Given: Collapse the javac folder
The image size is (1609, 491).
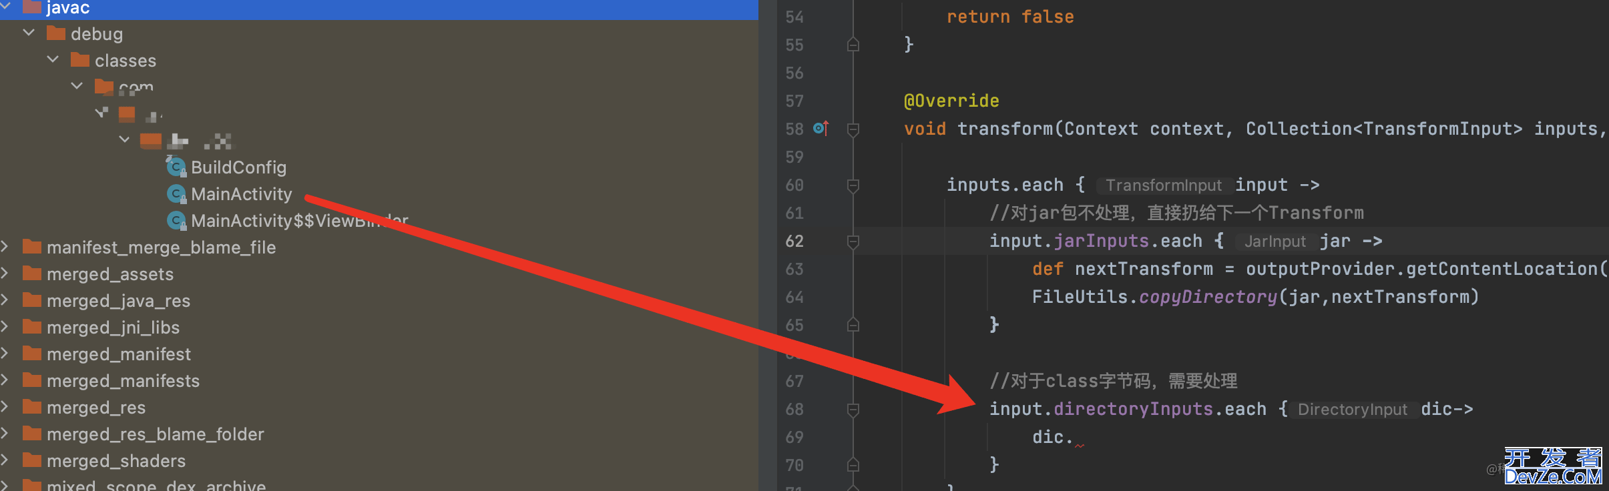Looking at the screenshot, I should coord(5,6).
